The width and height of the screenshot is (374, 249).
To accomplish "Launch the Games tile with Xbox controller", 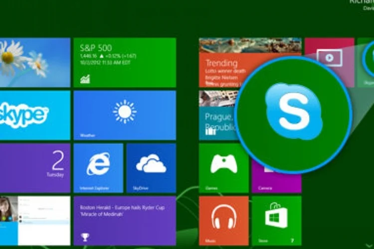I will 223,168.
